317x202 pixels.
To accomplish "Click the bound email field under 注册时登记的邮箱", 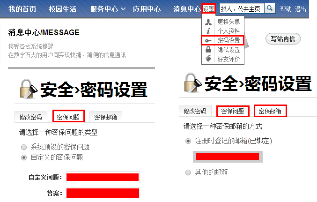I will click(228, 157).
